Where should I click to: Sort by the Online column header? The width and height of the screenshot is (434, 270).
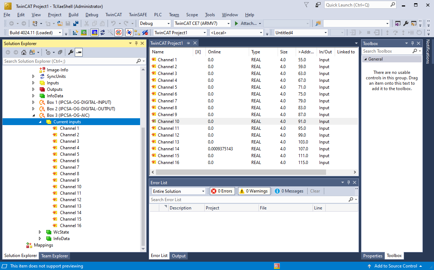click(x=227, y=52)
